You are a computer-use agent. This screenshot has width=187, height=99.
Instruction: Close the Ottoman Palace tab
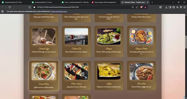(x=148, y=2)
